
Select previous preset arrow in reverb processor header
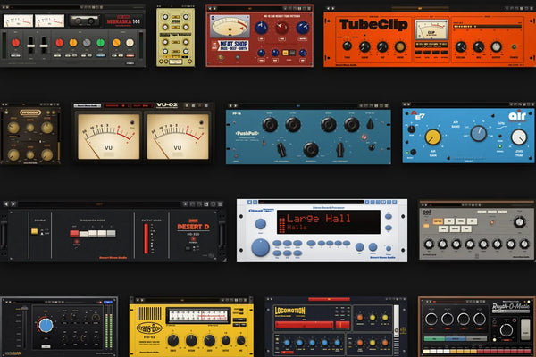(x=249, y=203)
